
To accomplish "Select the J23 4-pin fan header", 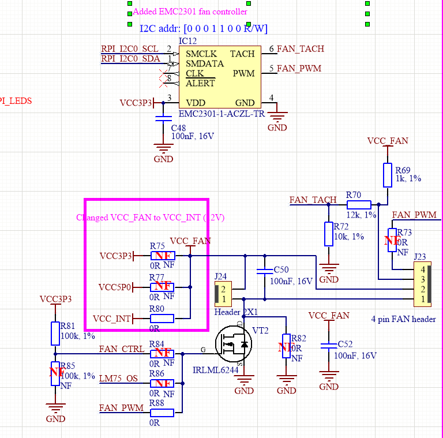I will tap(422, 284).
